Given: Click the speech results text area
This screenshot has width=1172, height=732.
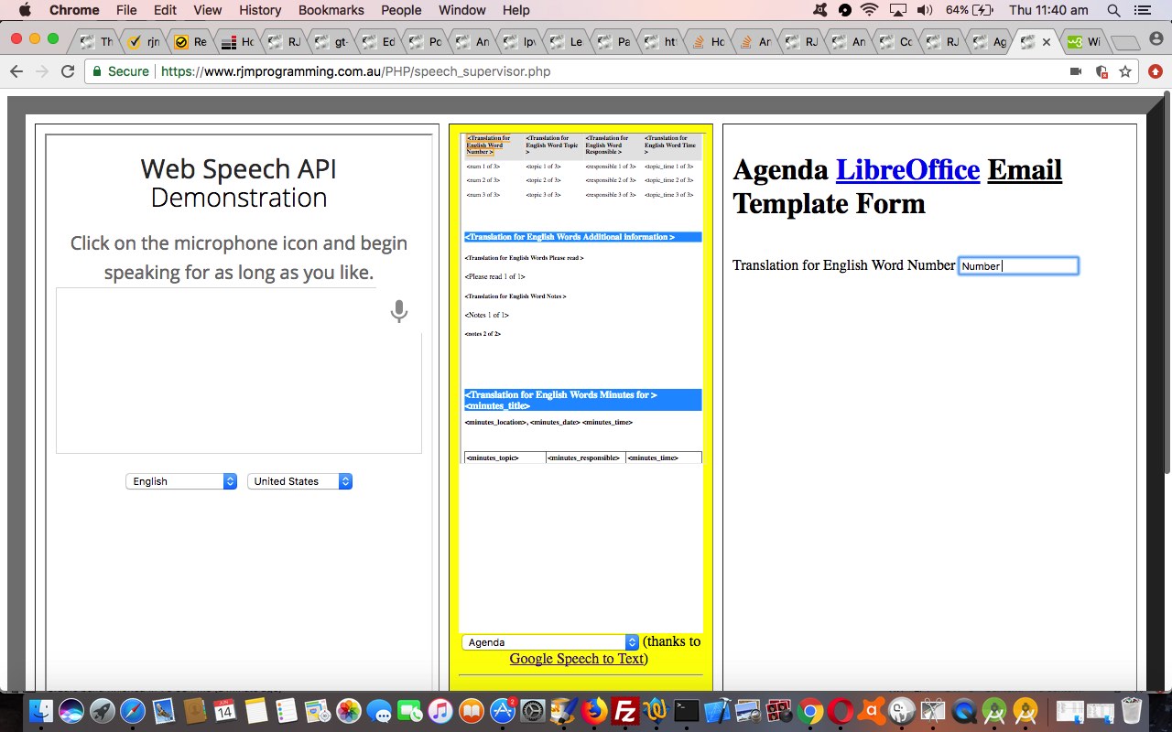Looking at the screenshot, I should tap(238, 371).
